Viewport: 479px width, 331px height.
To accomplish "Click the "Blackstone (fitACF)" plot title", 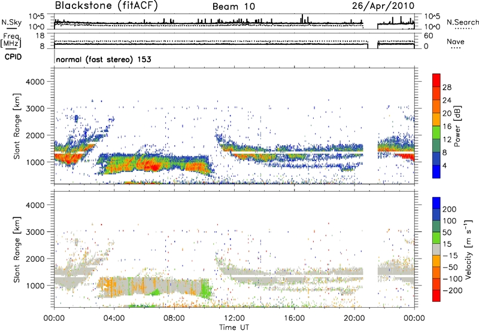I will [x=106, y=6].
